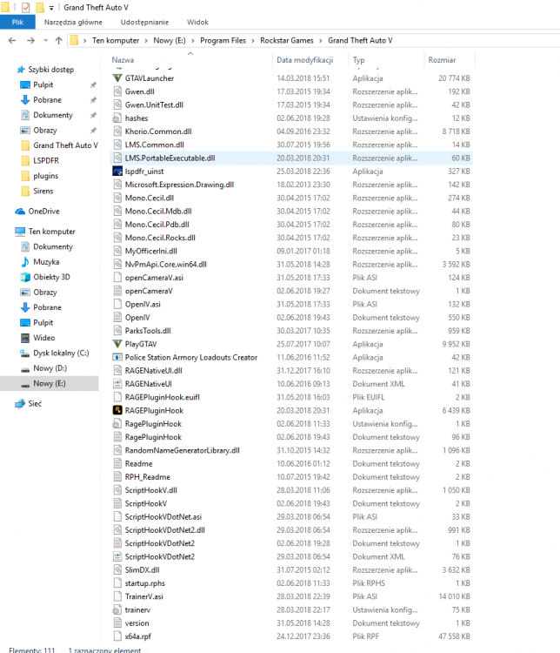Image resolution: width=560 pixels, height=653 pixels.
Task: Select the file LMS.PortableExecutable.dll
Action: (x=290, y=158)
